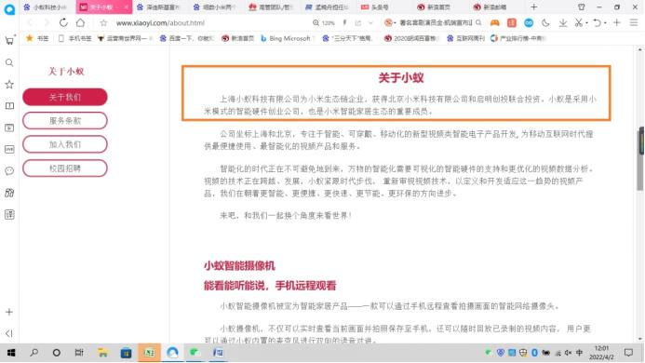Open the sidebar LIVE icon
This screenshot has width=645, height=363.
point(9,150)
